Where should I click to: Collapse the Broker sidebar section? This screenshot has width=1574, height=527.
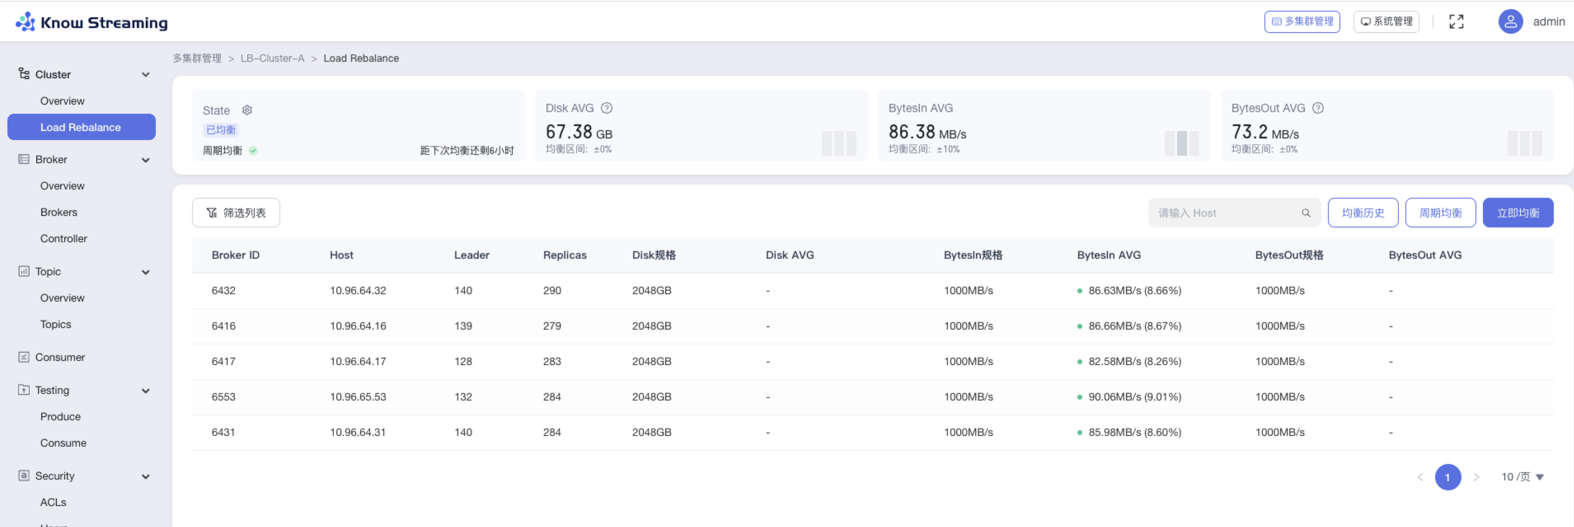click(145, 160)
